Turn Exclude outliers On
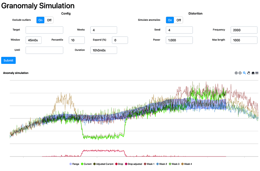The width and height of the screenshot is (260, 171). (40, 20)
